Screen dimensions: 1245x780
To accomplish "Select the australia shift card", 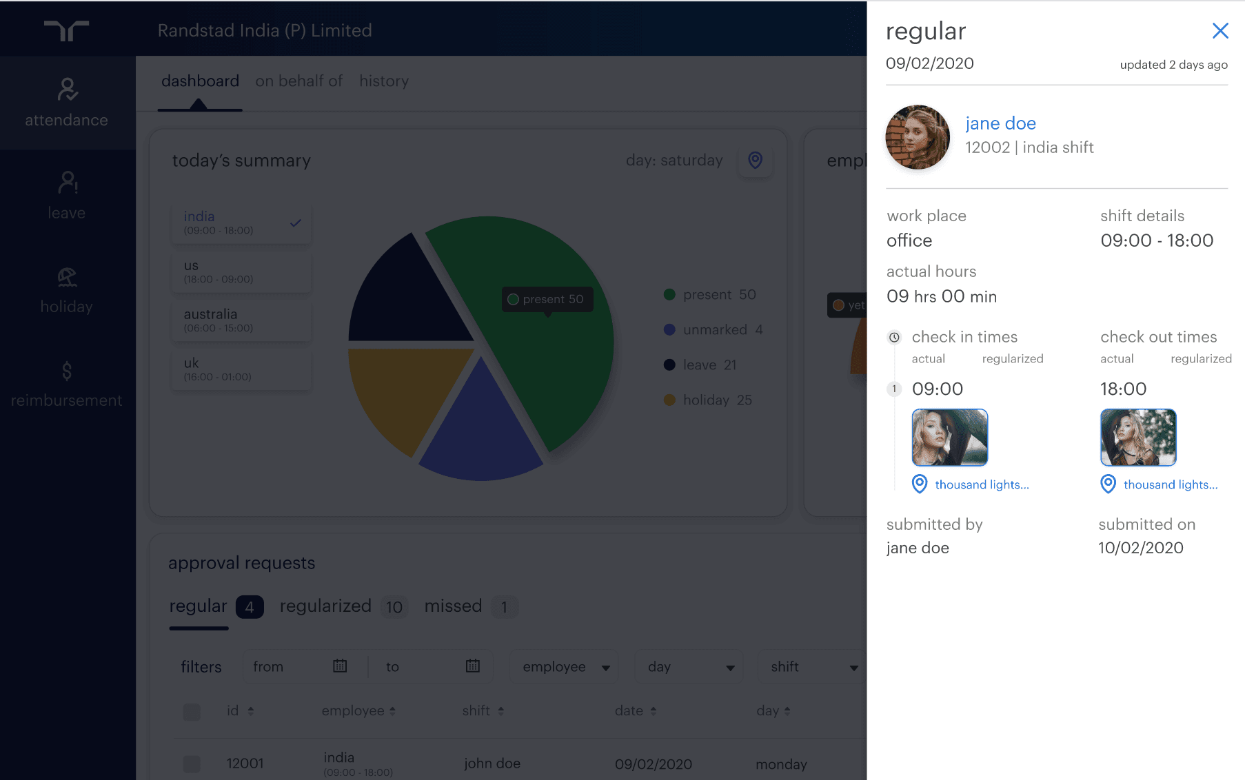I will 241,320.
